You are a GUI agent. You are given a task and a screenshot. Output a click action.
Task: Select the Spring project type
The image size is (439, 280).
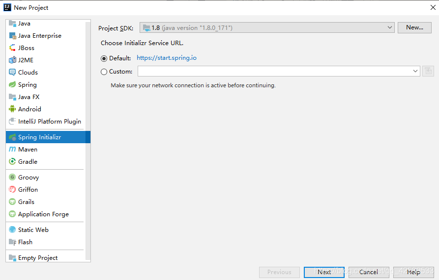[x=45, y=84]
